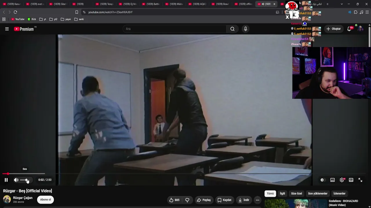This screenshot has height=208, width=371.
Task: Open the Godelieve - BIOHAZARD video thumbnail
Action: coord(295,204)
